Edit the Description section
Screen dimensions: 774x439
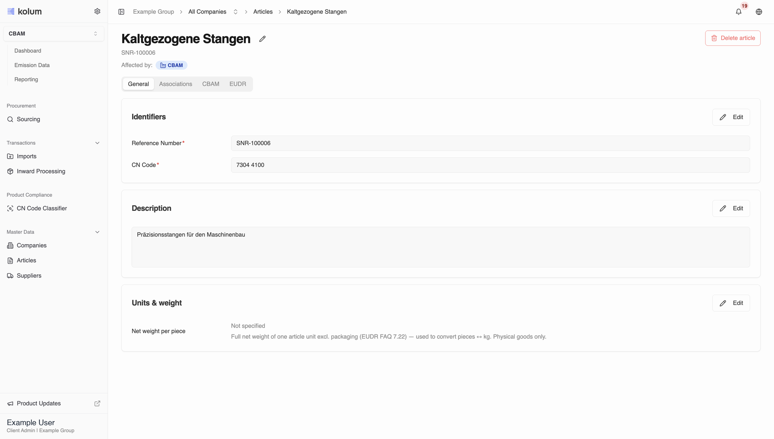(731, 208)
